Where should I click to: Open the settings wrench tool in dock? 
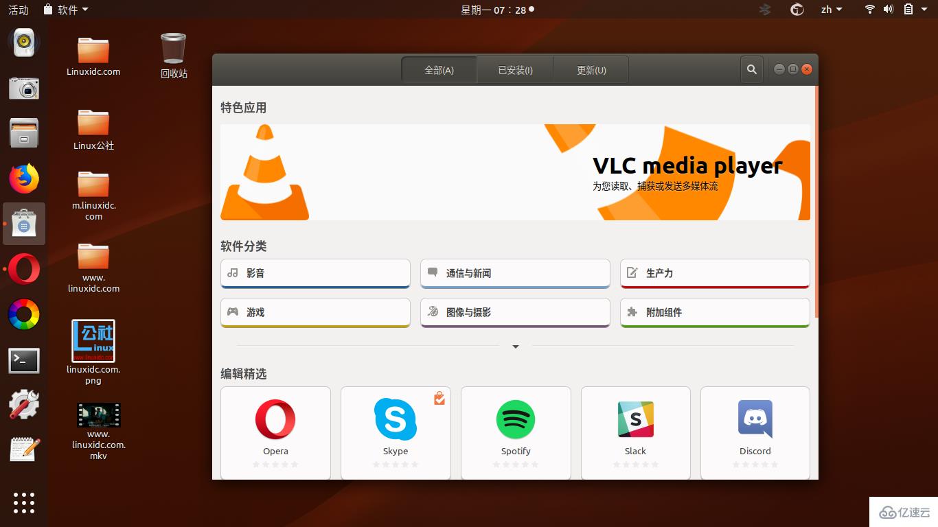point(24,405)
